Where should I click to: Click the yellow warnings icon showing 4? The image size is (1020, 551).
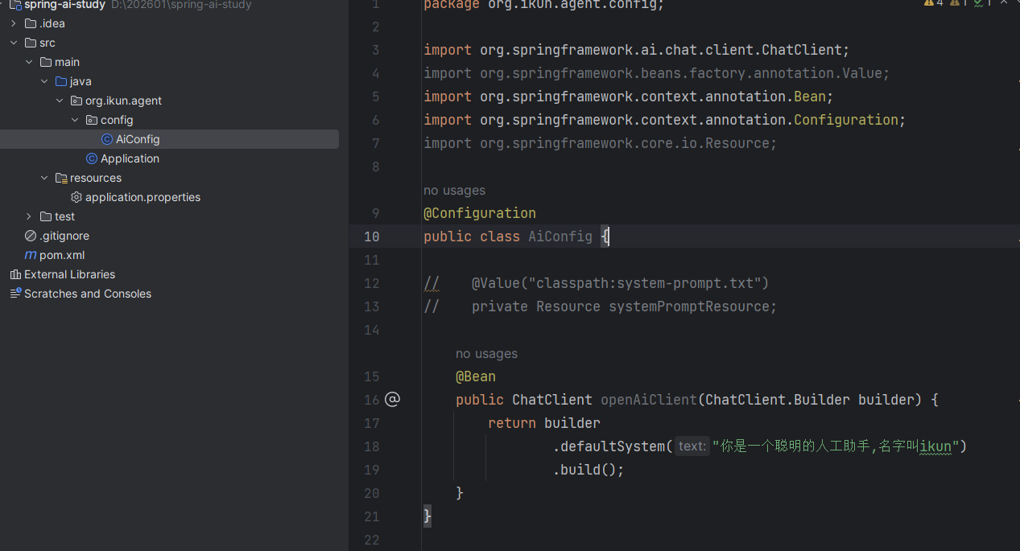(929, 3)
